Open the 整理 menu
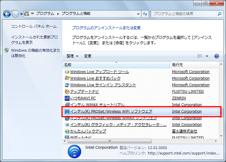The height and width of the screenshot is (162, 226). (x=72, y=56)
